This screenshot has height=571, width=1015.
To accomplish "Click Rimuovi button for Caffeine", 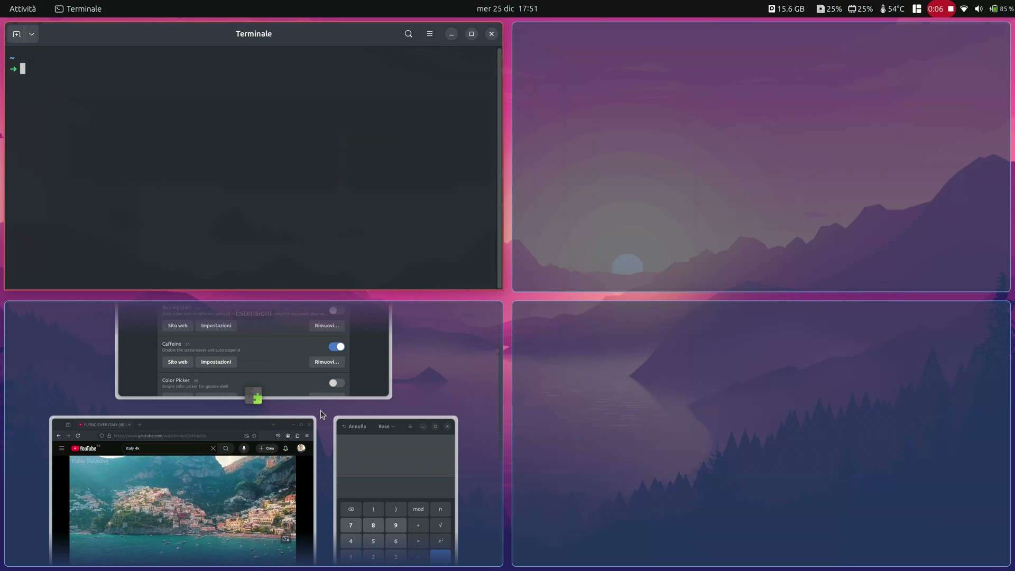I will 327,362.
